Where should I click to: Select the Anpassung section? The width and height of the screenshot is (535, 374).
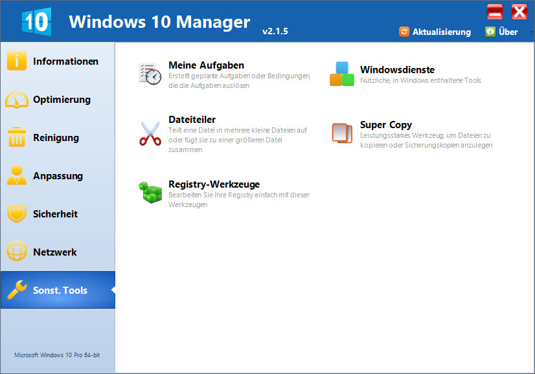click(x=58, y=176)
